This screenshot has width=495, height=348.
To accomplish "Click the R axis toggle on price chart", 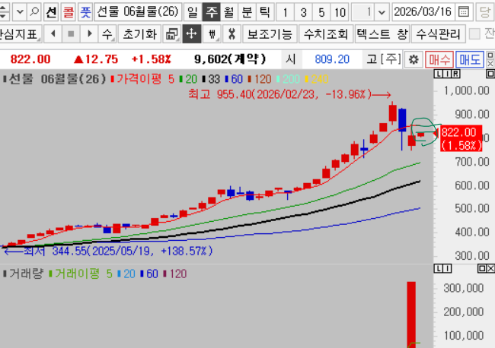I will [456, 74].
